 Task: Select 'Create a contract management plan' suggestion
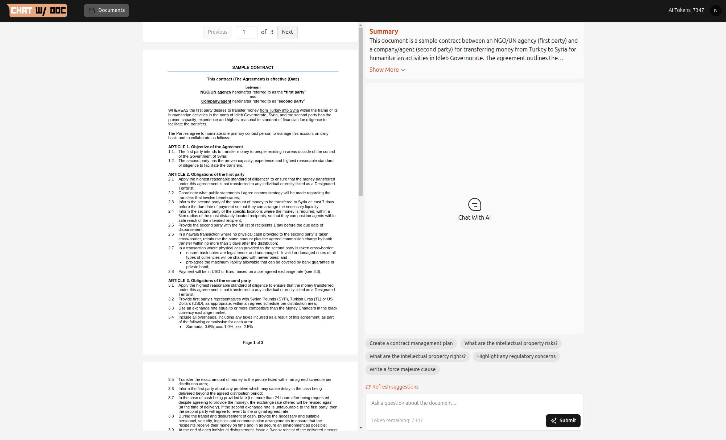point(411,343)
